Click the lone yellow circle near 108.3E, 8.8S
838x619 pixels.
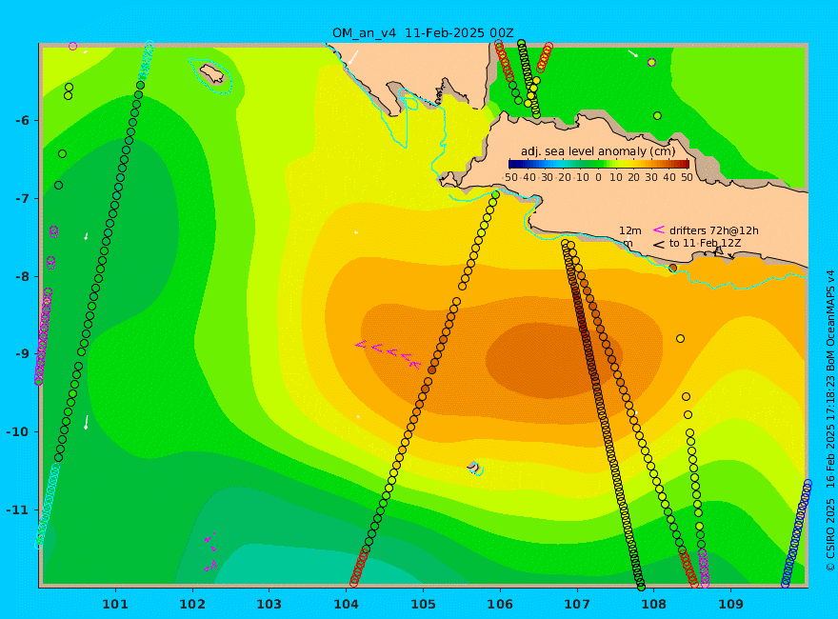coord(680,338)
